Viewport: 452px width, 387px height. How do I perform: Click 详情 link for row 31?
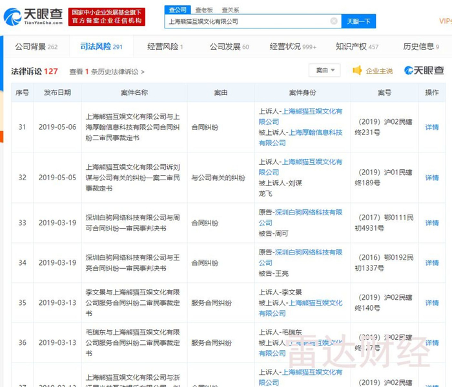pyautogui.click(x=431, y=127)
